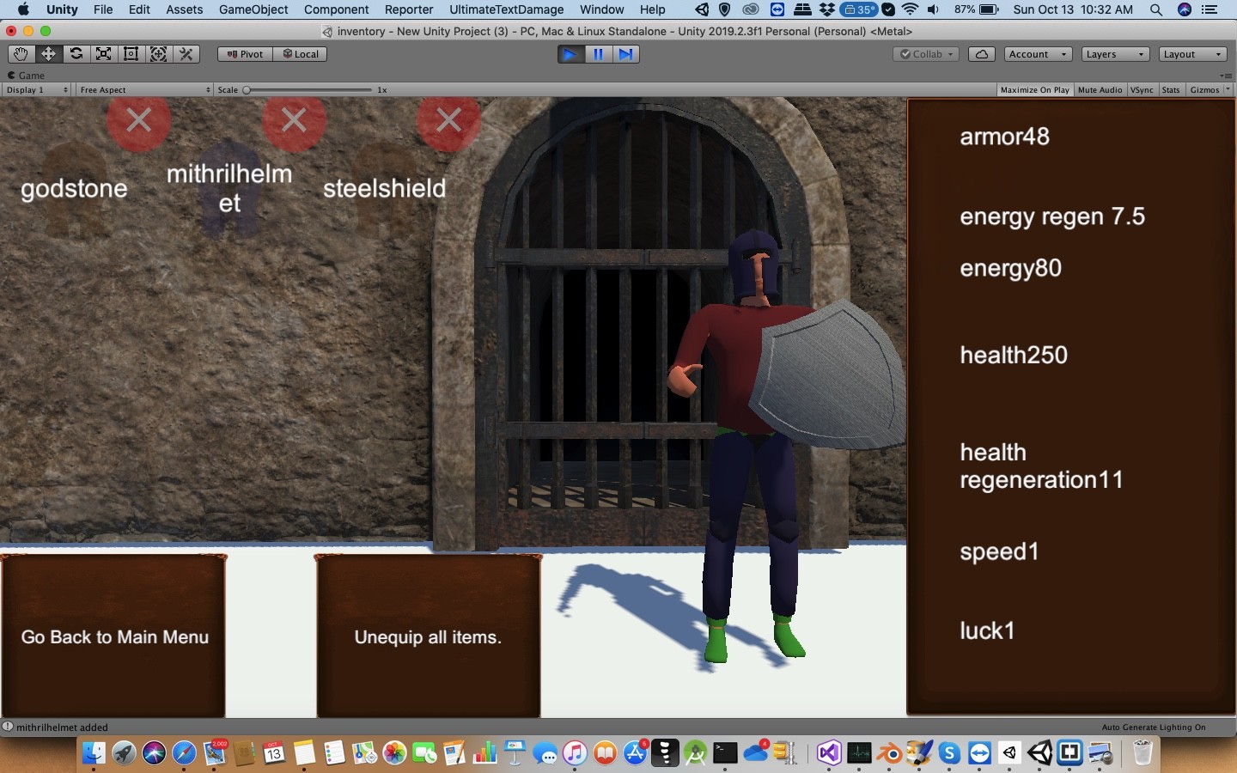
Task: Select the Hand tool in the toolbar
Action: pos(21,53)
